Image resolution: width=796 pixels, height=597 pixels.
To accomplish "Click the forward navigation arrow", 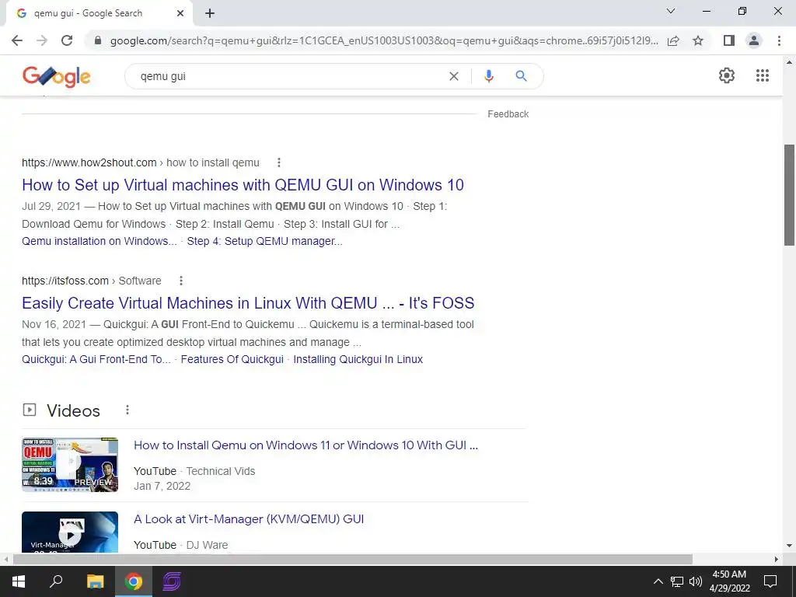I will (42, 40).
